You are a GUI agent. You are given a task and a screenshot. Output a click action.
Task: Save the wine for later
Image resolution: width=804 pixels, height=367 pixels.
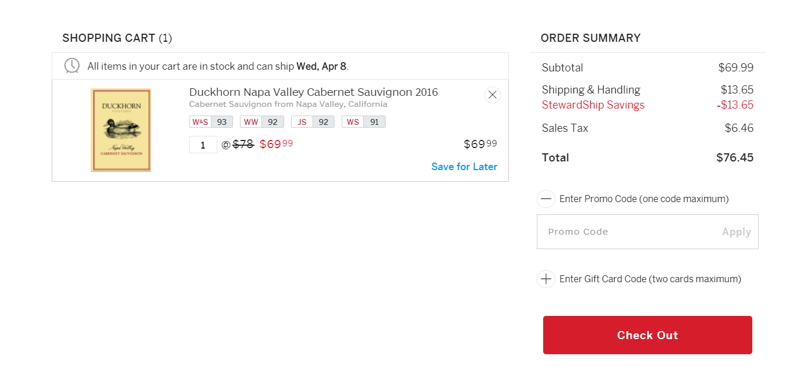pos(464,167)
